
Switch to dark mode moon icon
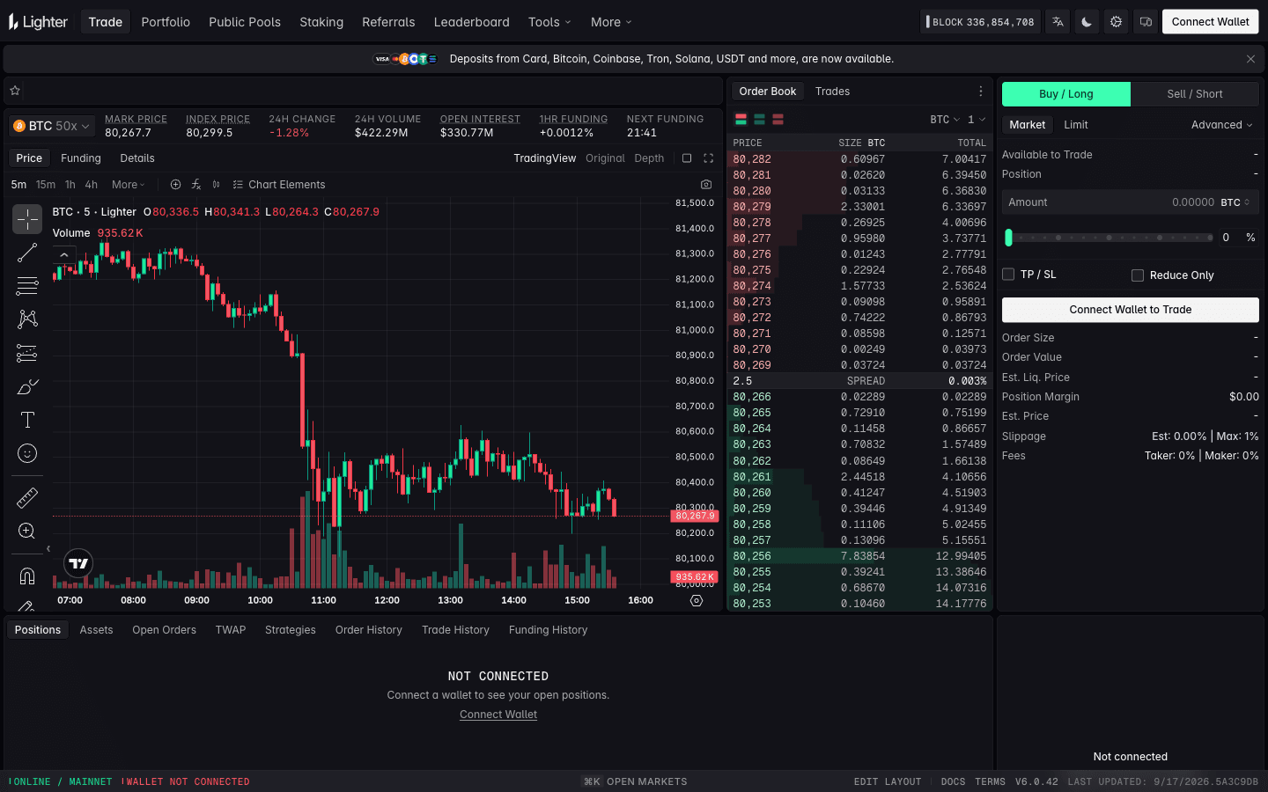pos(1087,22)
